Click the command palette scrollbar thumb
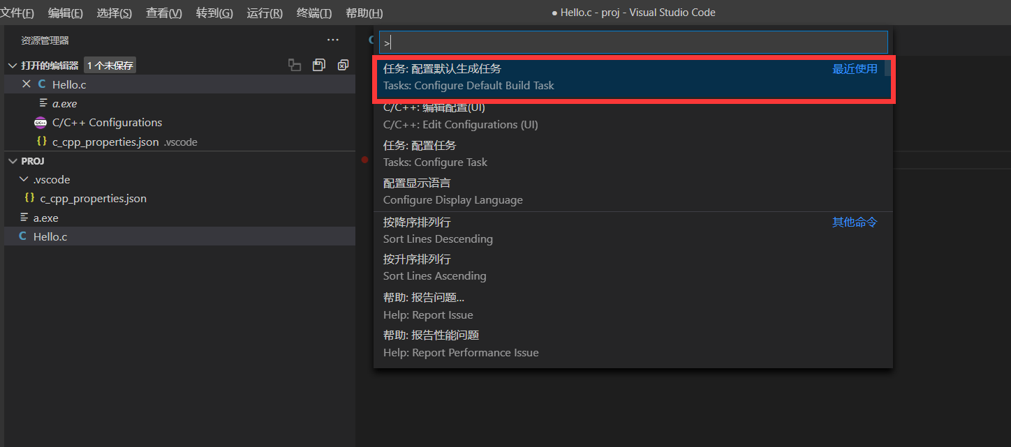Image resolution: width=1011 pixels, height=447 pixels. [x=889, y=68]
